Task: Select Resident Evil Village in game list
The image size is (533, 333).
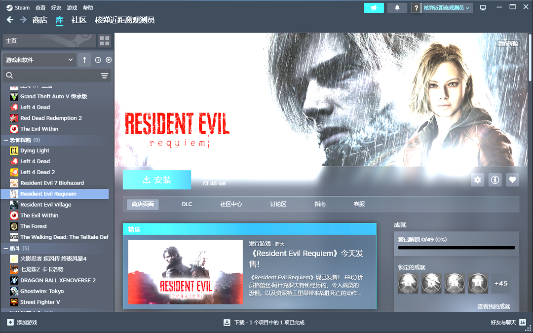Action: point(45,205)
